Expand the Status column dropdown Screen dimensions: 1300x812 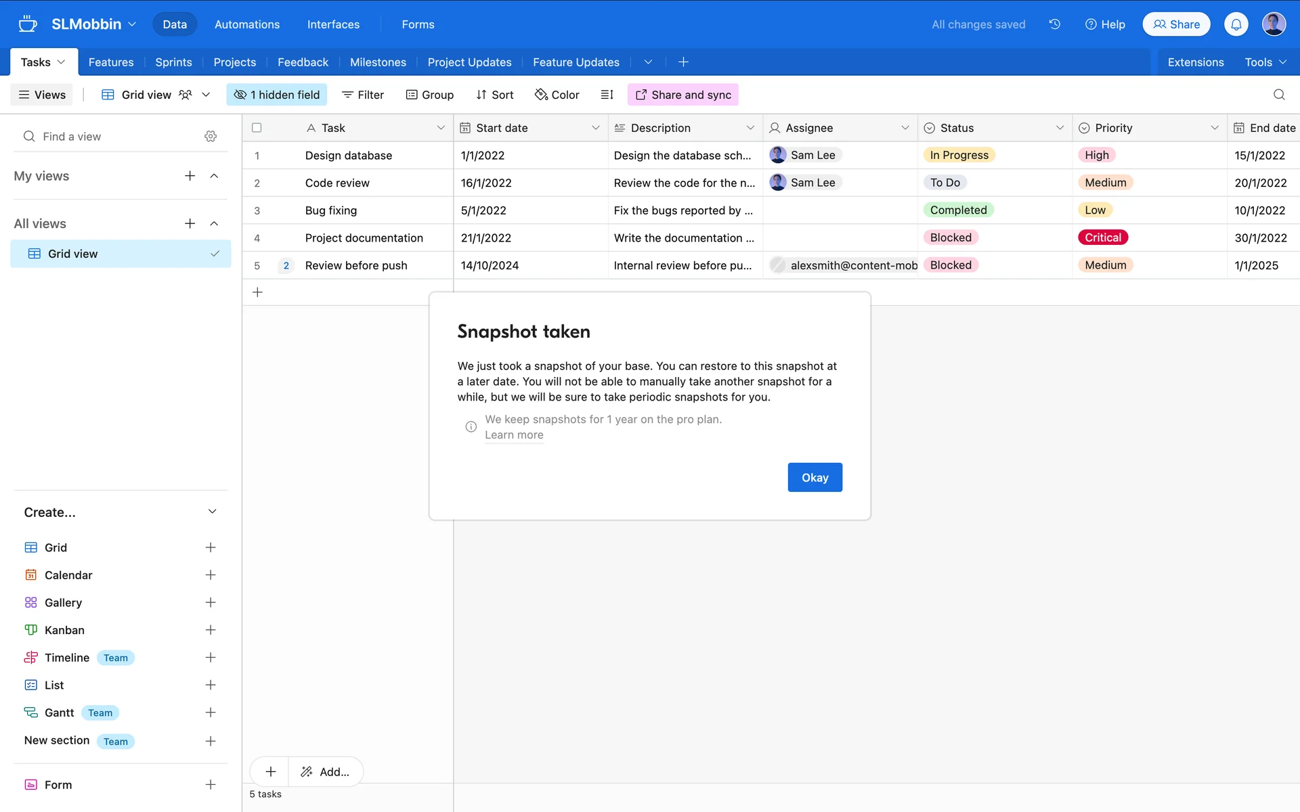point(1059,128)
